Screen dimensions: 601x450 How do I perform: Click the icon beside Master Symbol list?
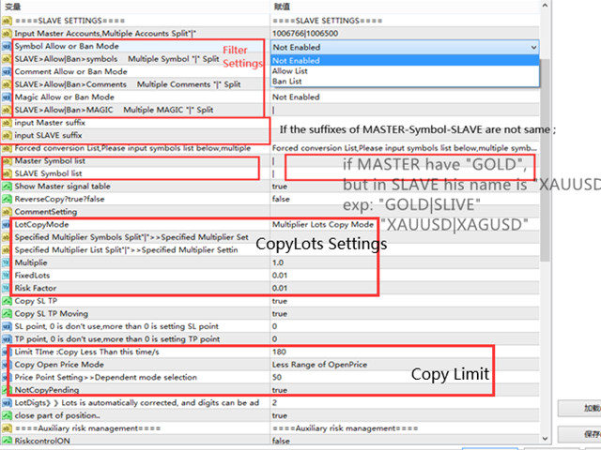(x=7, y=161)
